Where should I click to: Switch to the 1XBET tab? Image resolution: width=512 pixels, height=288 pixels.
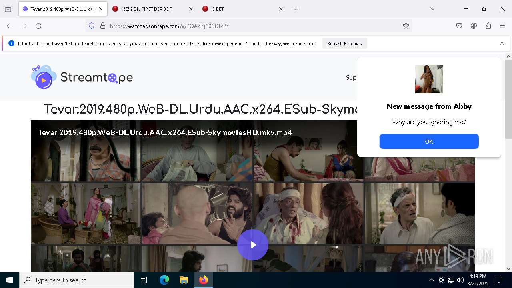[x=236, y=9]
